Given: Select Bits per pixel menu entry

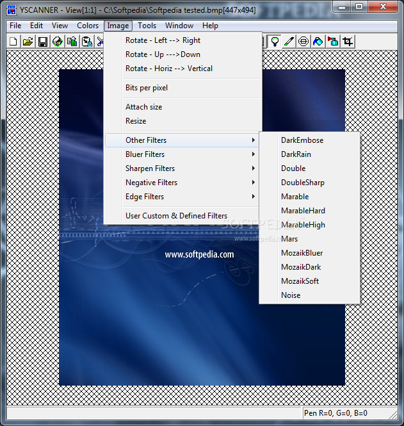Looking at the screenshot, I should (x=183, y=88).
